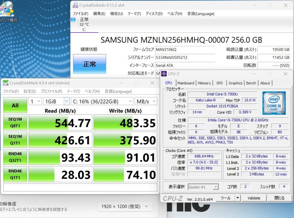Click the SAMSUNG MZNLN256HMHQ-00007 disk title

(181, 40)
